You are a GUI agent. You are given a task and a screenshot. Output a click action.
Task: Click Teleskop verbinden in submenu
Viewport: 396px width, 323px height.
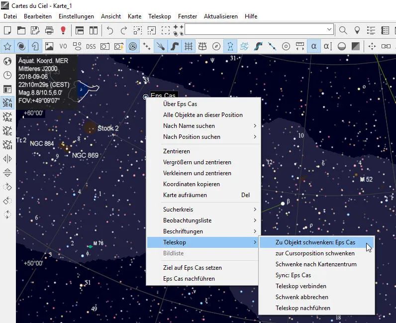[301, 286]
